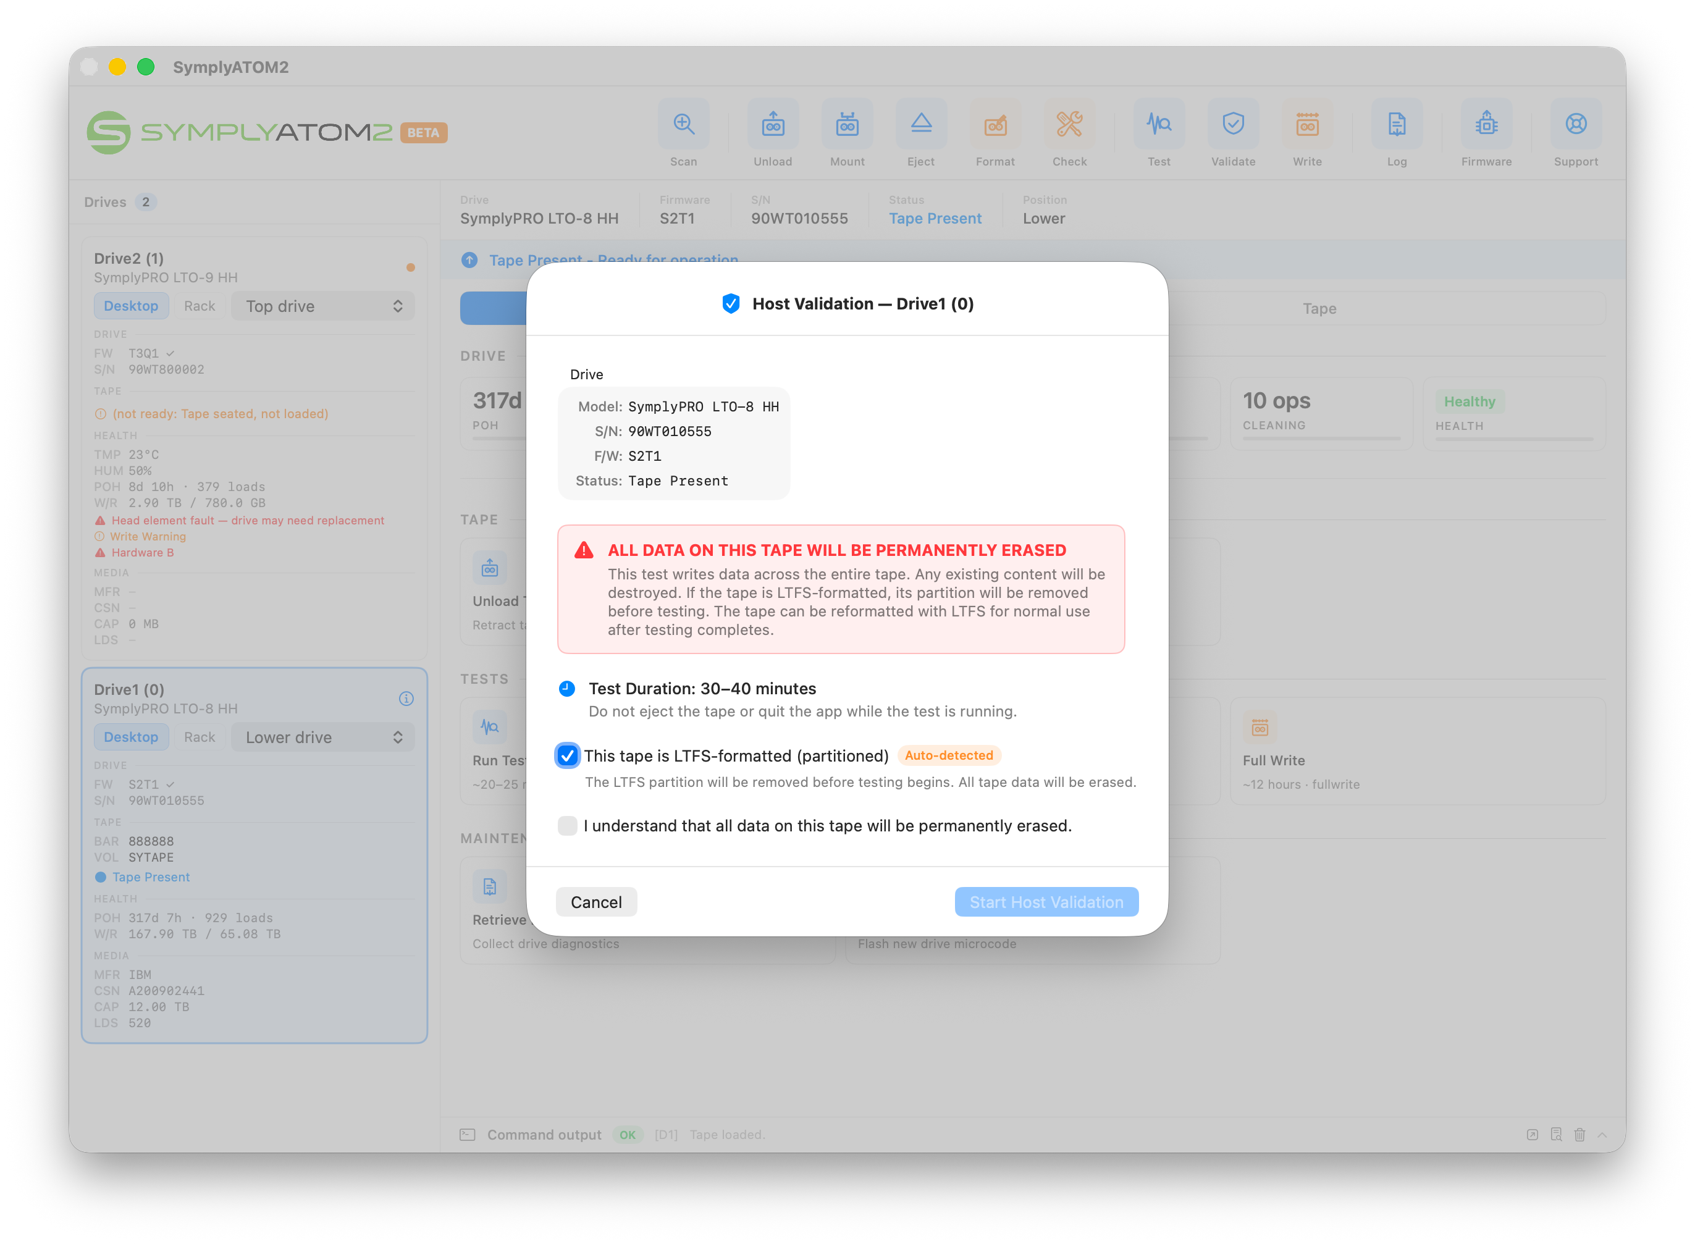Click the Drives count badge '2'
This screenshot has width=1695, height=1244.
[x=145, y=202]
